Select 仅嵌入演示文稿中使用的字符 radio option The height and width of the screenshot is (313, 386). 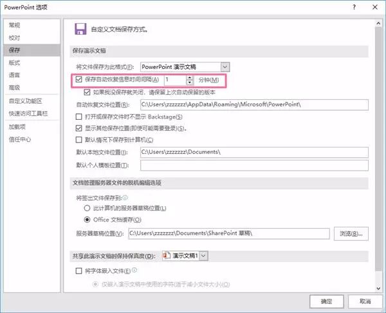pyautogui.click(x=95, y=284)
